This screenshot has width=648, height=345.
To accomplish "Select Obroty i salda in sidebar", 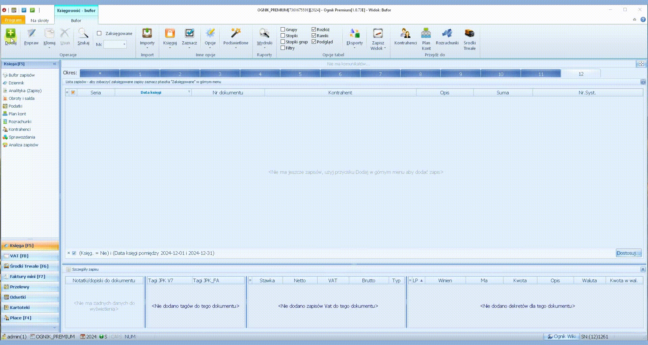I will [22, 98].
